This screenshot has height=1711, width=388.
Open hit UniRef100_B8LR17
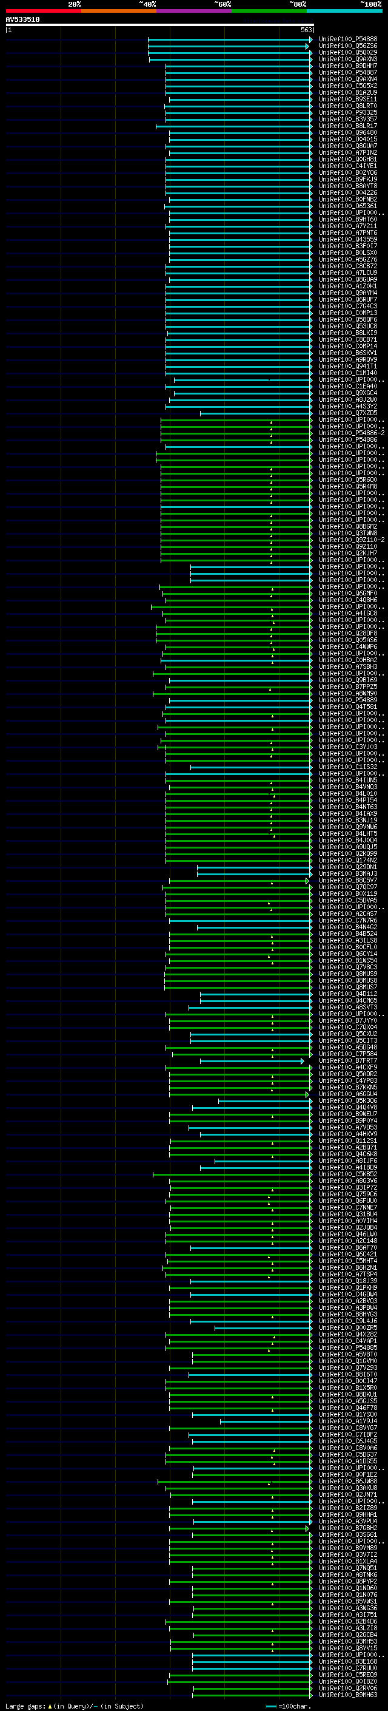tap(348, 126)
